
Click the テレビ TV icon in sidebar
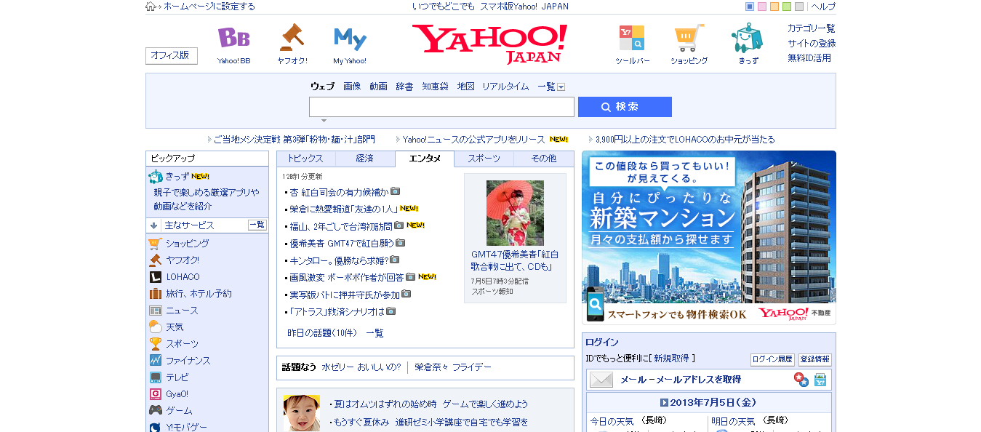coord(155,377)
